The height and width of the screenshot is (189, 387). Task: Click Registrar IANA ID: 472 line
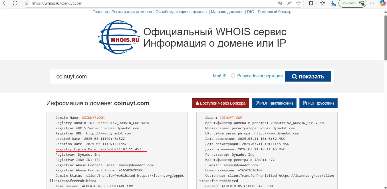[78, 160]
